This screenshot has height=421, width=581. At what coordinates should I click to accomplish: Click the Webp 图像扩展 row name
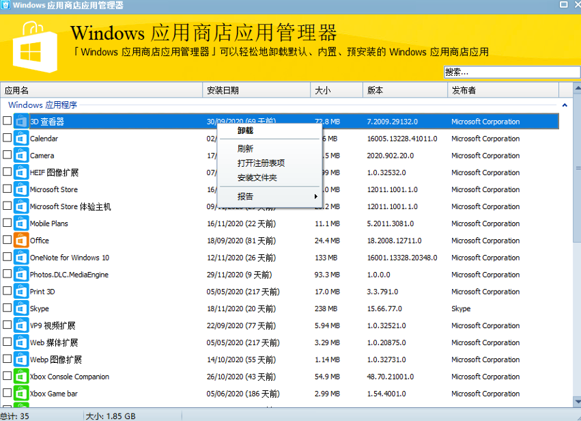point(56,359)
